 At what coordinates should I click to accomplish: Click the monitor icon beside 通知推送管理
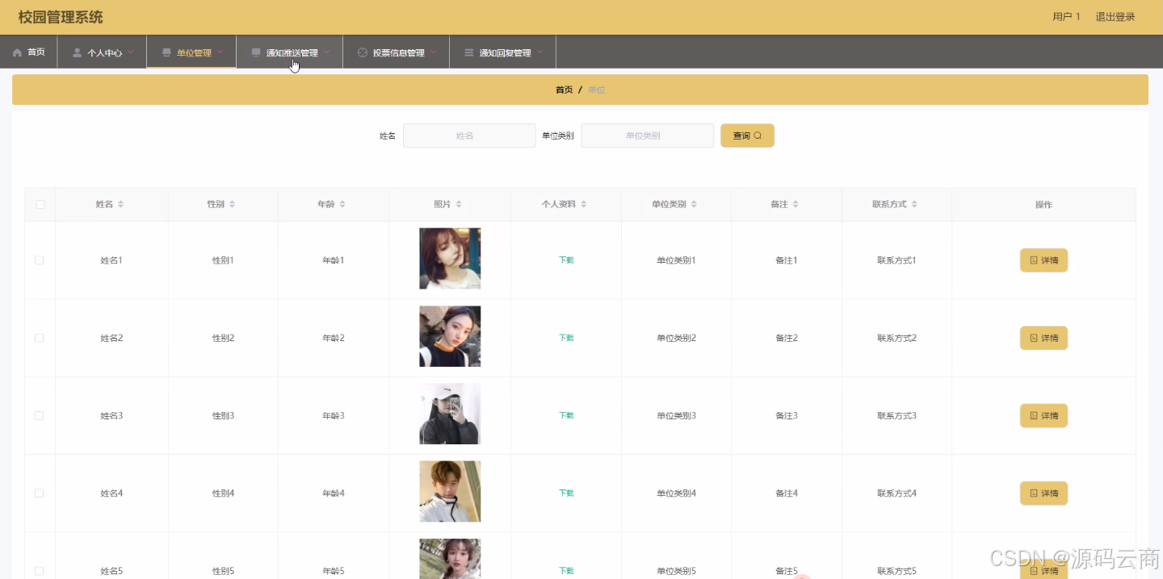[256, 53]
